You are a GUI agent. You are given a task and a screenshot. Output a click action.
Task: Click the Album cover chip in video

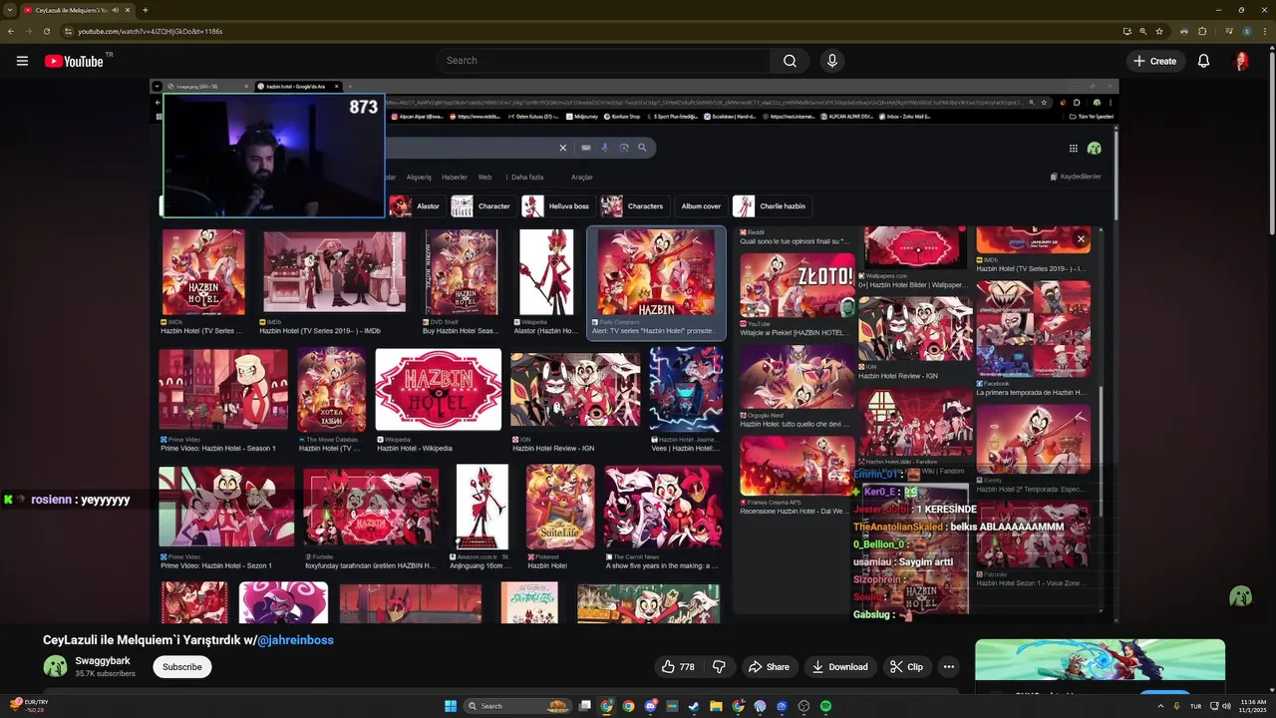click(x=701, y=206)
